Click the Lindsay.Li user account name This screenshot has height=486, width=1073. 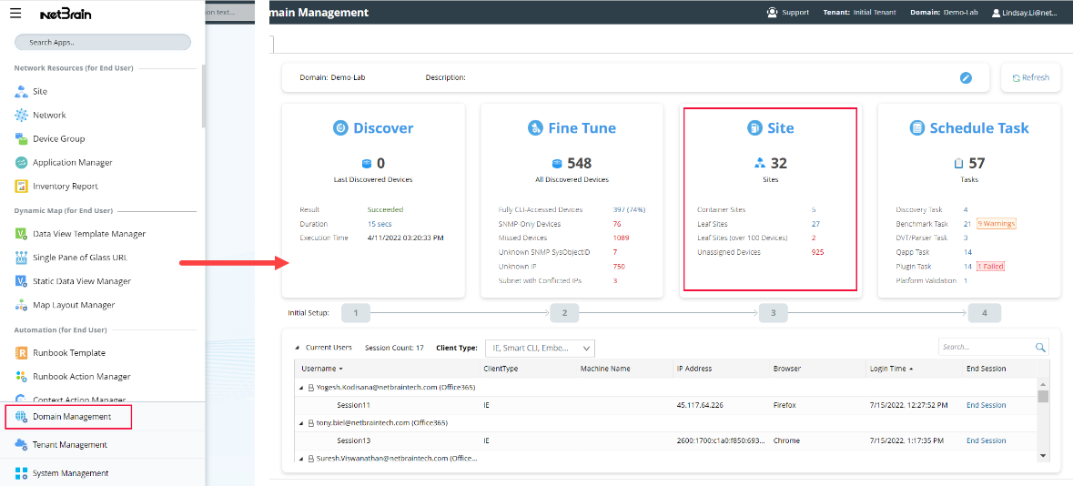1030,13
